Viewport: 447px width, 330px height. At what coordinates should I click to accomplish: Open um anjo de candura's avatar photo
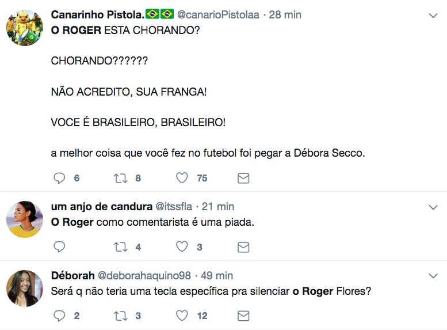pyautogui.click(x=25, y=219)
